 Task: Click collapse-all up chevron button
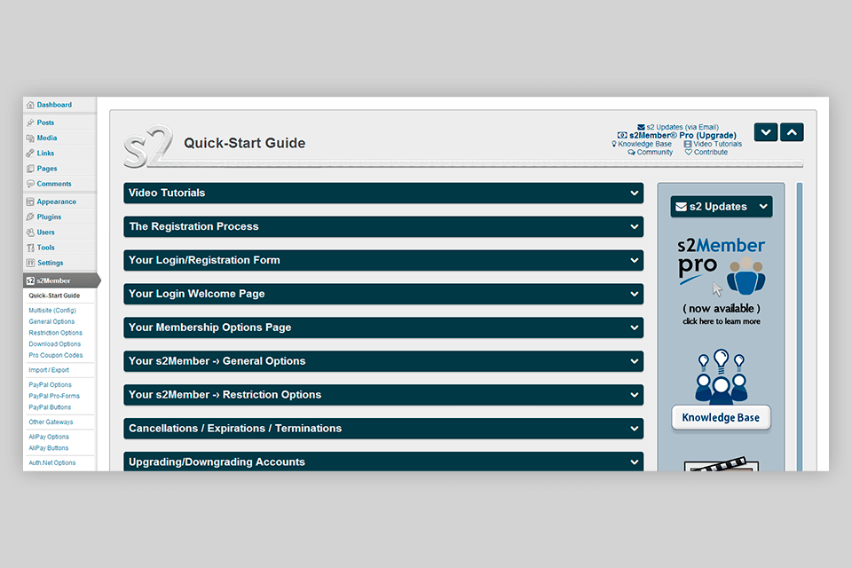(792, 132)
